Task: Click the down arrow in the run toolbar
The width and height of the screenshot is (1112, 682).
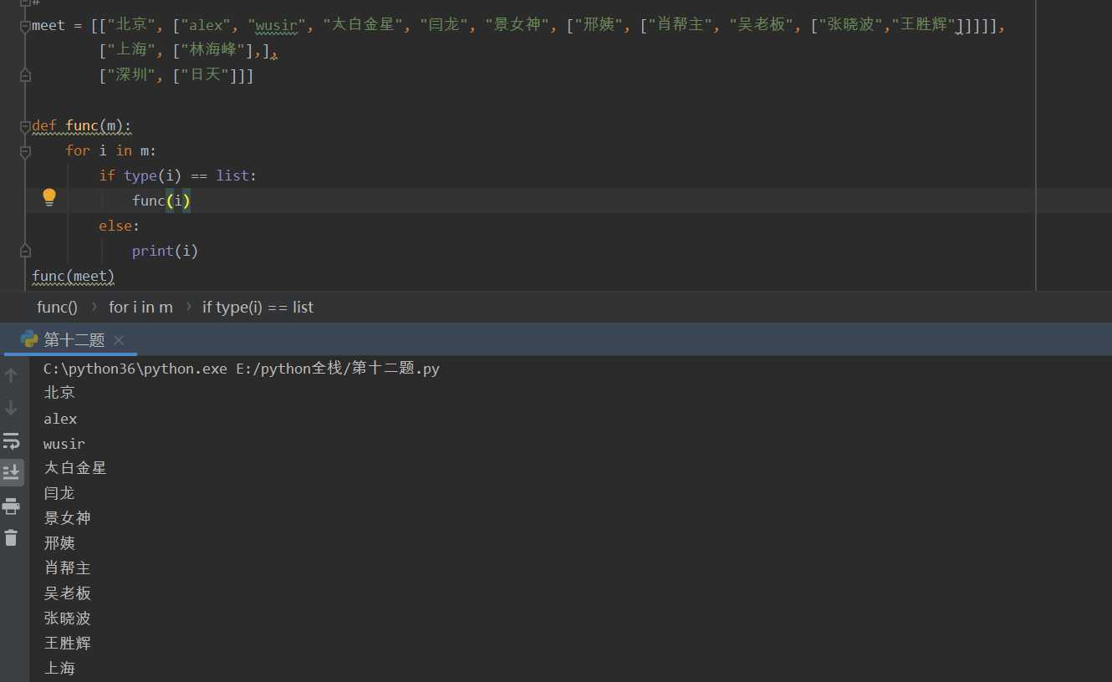Action: coord(11,408)
